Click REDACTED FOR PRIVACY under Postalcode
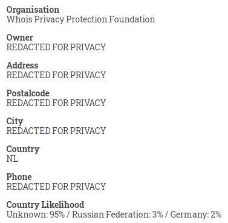Image resolution: width=228 pixels, height=223 pixels. tap(56, 103)
